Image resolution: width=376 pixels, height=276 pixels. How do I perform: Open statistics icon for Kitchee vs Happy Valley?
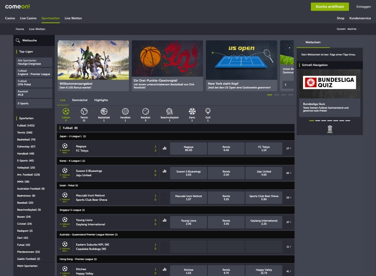165,269
